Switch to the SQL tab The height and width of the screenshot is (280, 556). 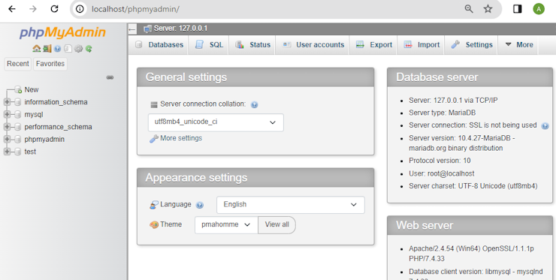point(209,44)
